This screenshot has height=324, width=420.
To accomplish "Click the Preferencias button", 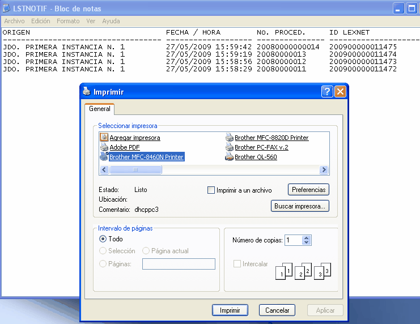I will pos(308,189).
